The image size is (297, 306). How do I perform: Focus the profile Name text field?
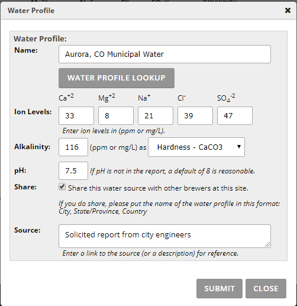(164, 54)
